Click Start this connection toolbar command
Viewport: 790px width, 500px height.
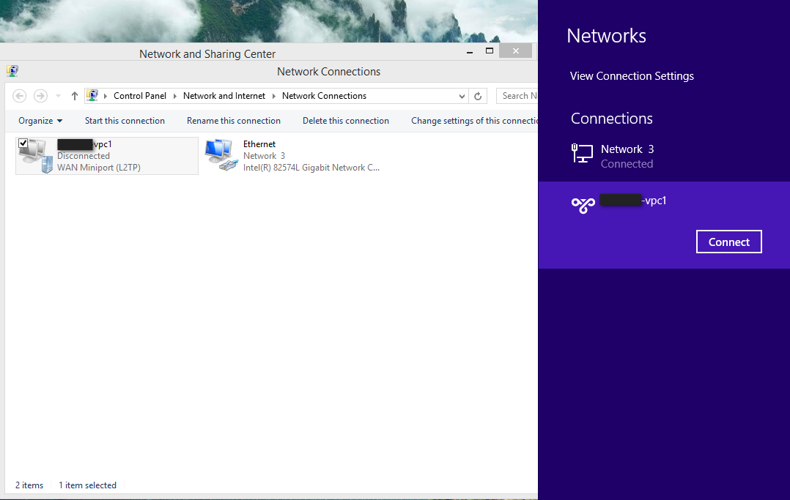[x=125, y=120]
